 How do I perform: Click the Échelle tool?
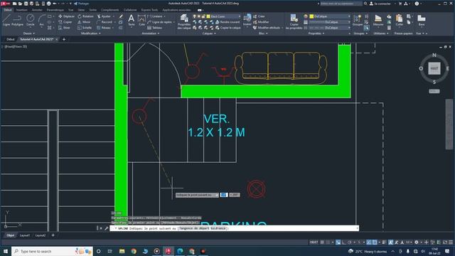click(85, 28)
